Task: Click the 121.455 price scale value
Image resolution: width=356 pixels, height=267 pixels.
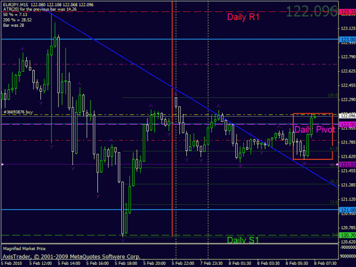Action: coord(348,171)
